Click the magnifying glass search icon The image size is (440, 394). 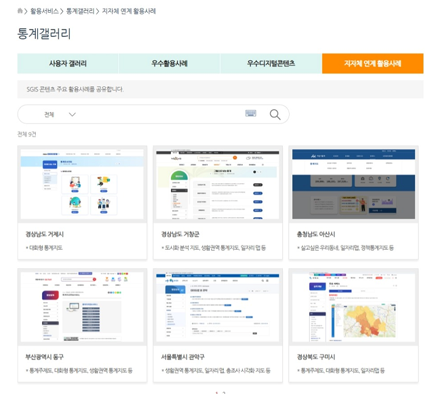tap(275, 114)
